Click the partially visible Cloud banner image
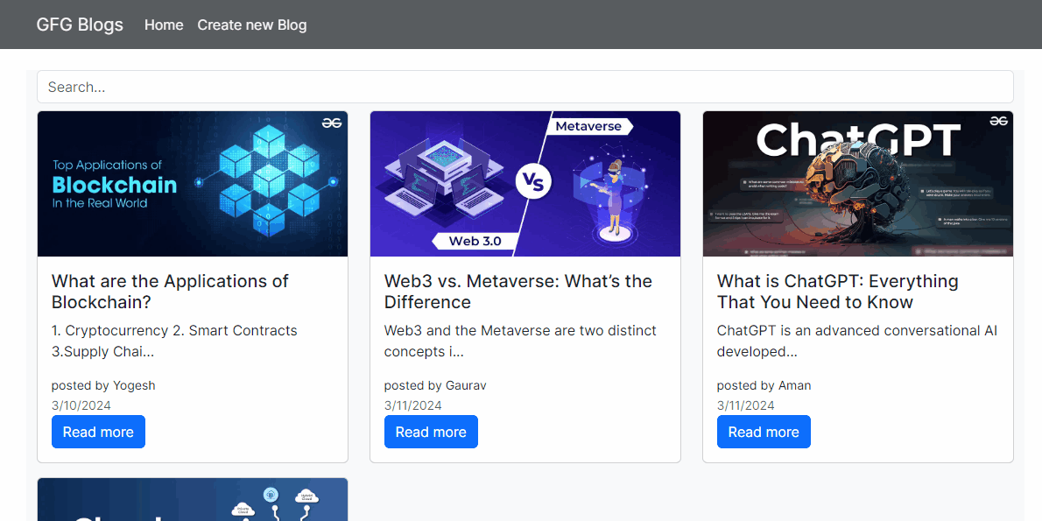 193,500
